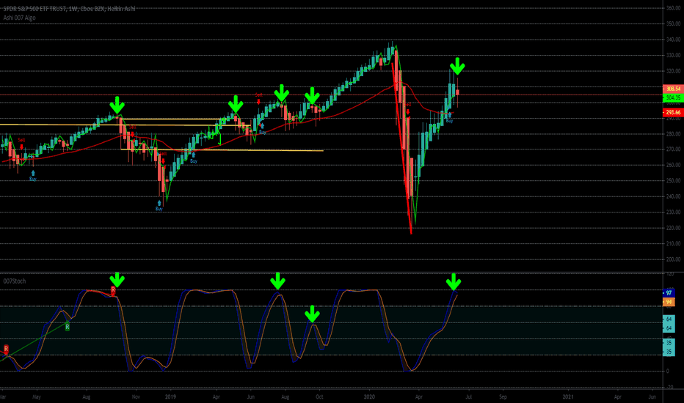The image size is (684, 403).
Task: Click the 340.00 price axis label
Action: click(674, 40)
